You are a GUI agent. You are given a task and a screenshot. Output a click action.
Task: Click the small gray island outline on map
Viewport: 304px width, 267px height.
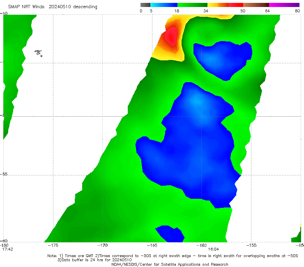point(38,53)
